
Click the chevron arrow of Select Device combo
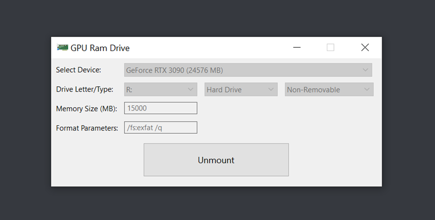point(366,70)
